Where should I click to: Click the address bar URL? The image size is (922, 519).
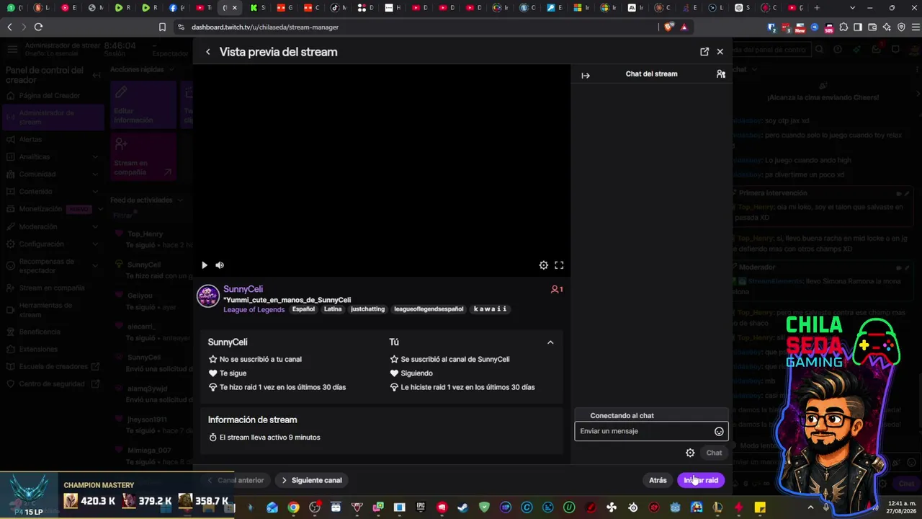click(x=265, y=27)
